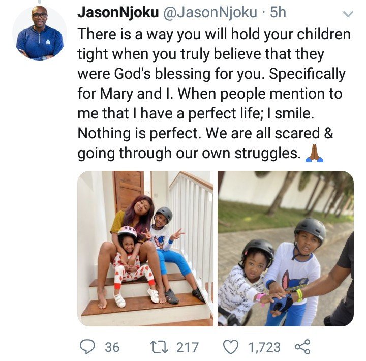Click the praying hands emoji
The width and height of the screenshot is (366, 361).
pyautogui.click(x=314, y=154)
